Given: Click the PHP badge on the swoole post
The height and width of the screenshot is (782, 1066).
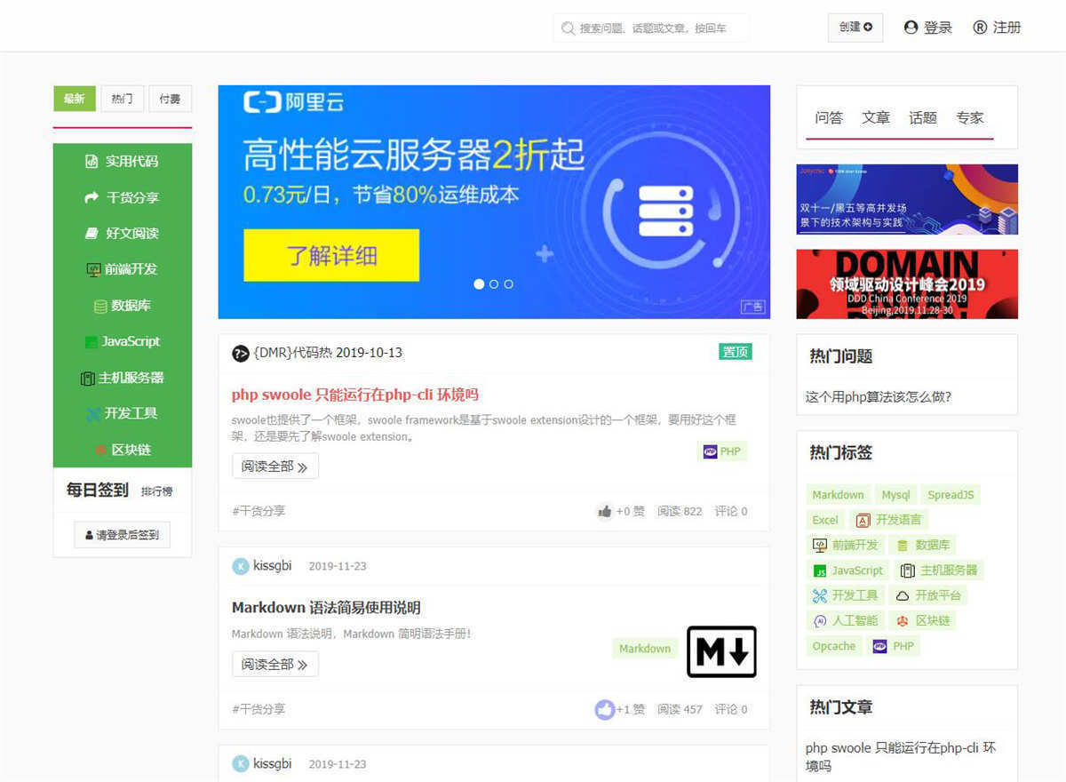Looking at the screenshot, I should pyautogui.click(x=722, y=451).
